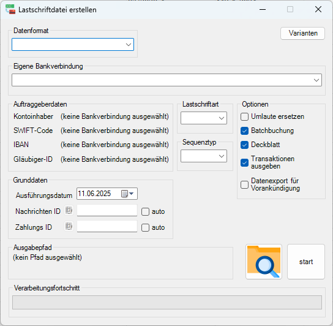
Task: Open the folder search icon for output path
Action: pyautogui.click(x=264, y=262)
